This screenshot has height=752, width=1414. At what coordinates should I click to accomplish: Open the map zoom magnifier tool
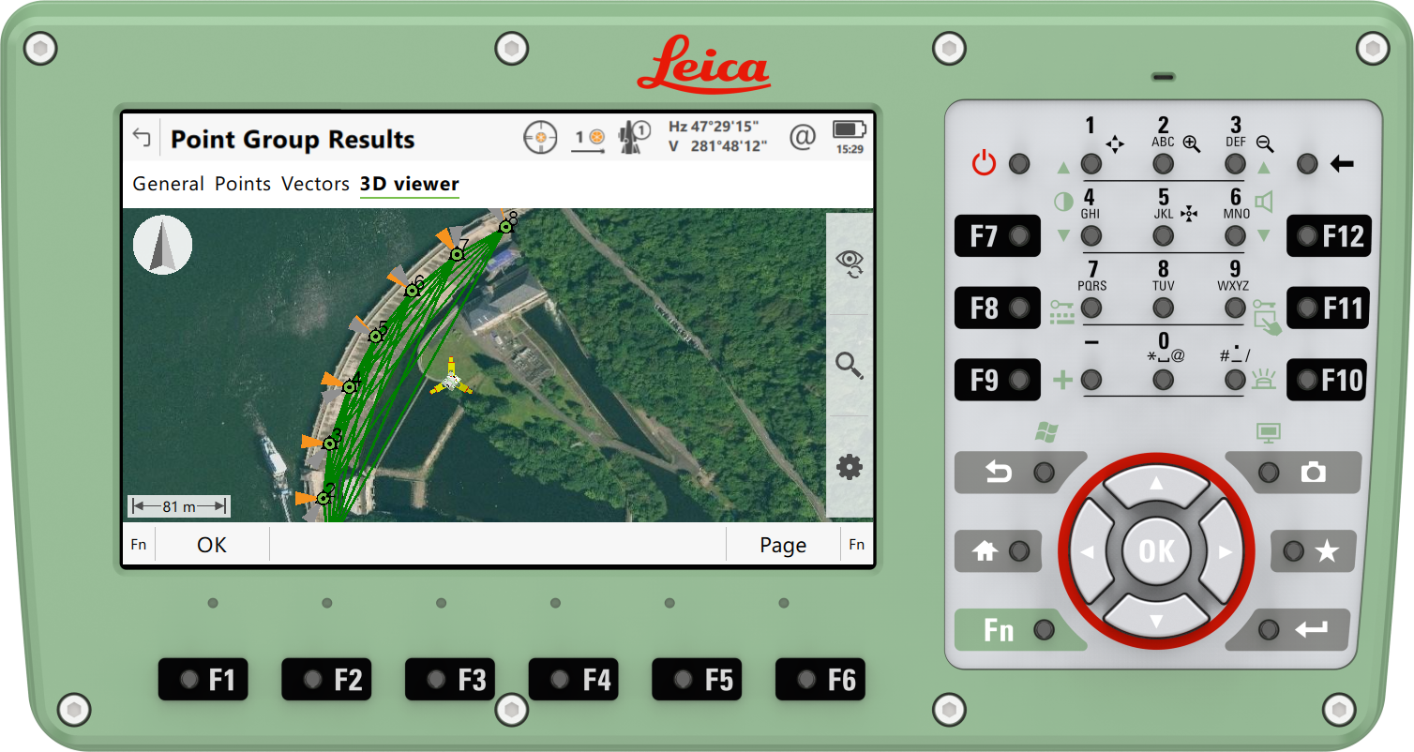850,366
